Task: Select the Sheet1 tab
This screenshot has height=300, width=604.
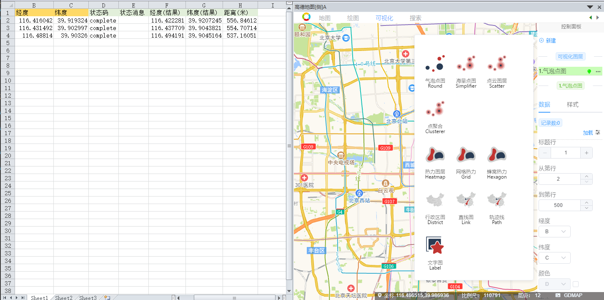Action: coord(40,297)
